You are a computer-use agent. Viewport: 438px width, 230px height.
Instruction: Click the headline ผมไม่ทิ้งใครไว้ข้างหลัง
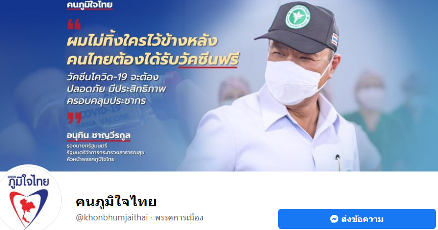(x=142, y=41)
